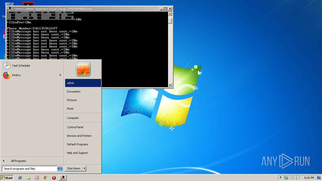Open SMS BOMBER console system menu icon
Viewport: 322px width, 181px height.
(x=9, y=9)
